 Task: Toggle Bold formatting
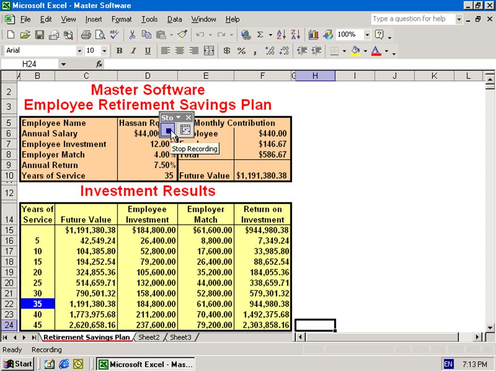click(119, 51)
